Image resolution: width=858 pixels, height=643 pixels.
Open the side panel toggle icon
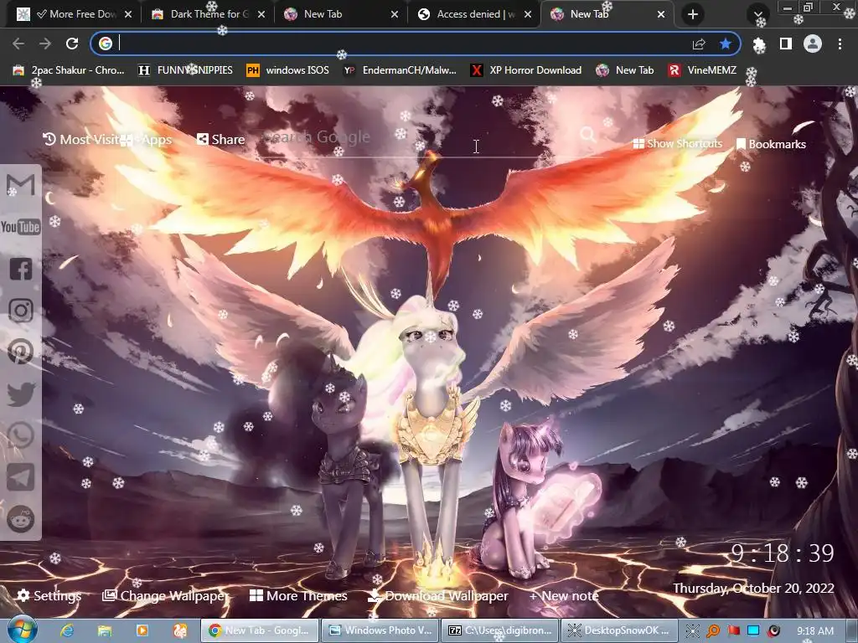click(786, 44)
